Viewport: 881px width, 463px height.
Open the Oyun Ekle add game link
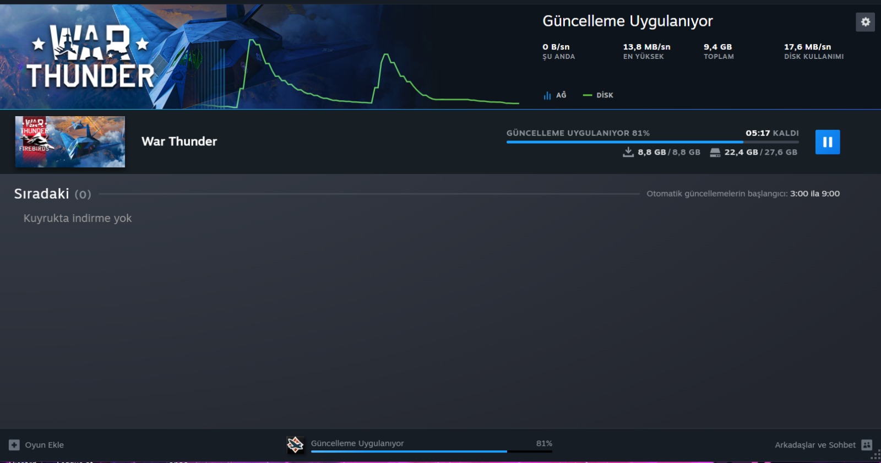pyautogui.click(x=44, y=445)
